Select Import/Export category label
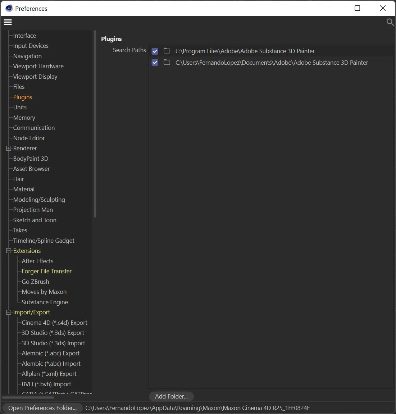Viewport: 396px width, 414px height. [x=32, y=312]
